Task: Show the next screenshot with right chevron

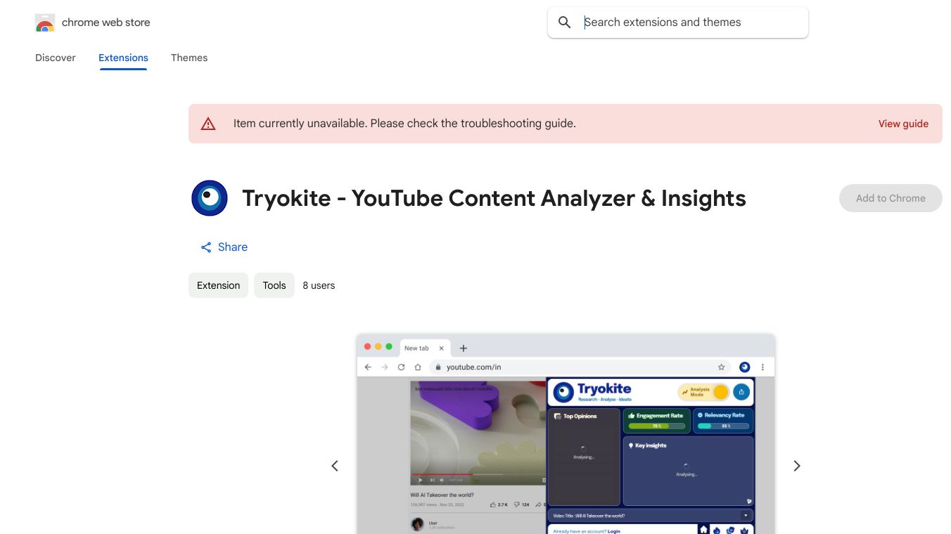Action: click(797, 466)
